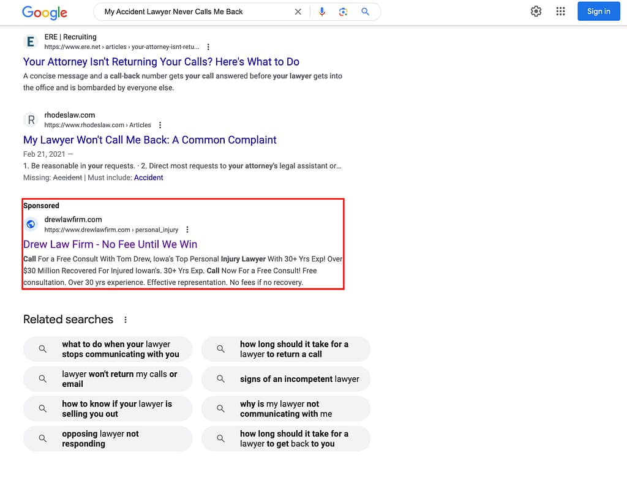Open options menu for the drewlawfirm.com ad
Viewport: 627px width, 491px height.
point(187,230)
